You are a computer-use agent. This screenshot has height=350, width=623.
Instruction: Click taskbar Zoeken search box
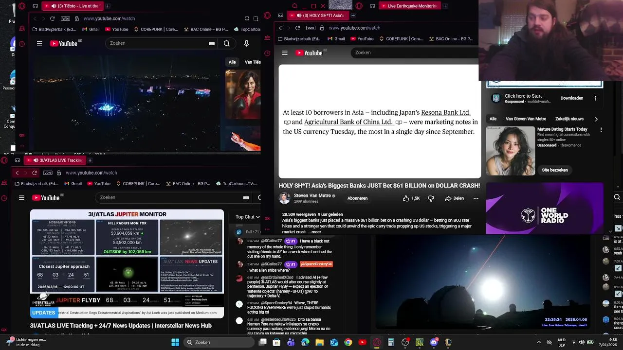[x=219, y=342]
